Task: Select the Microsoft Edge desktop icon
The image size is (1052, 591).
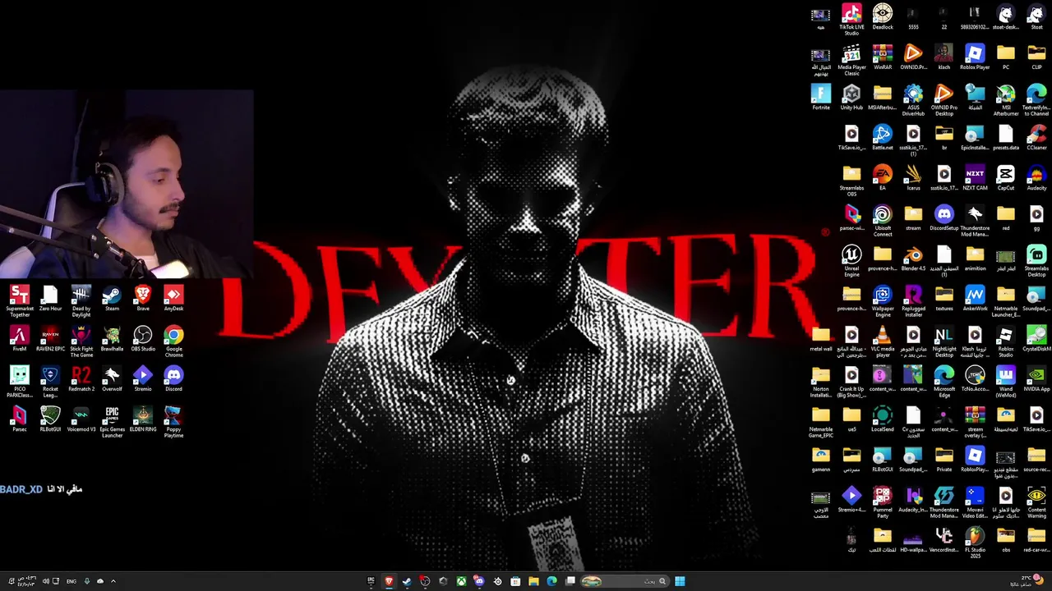Action: tap(944, 382)
